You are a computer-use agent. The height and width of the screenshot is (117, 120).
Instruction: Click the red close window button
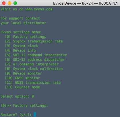4,3
